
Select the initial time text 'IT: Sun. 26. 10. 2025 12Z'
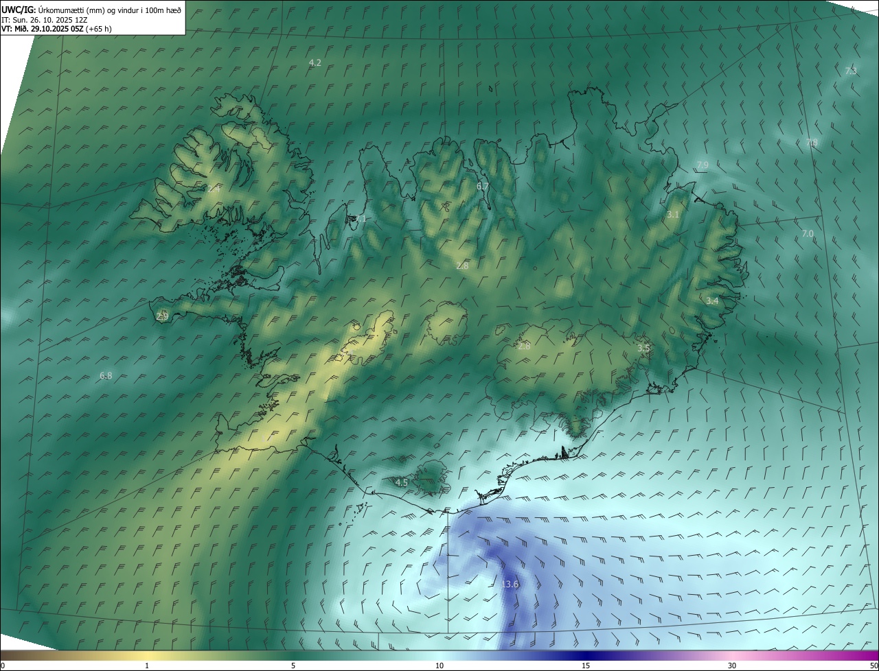coord(45,20)
